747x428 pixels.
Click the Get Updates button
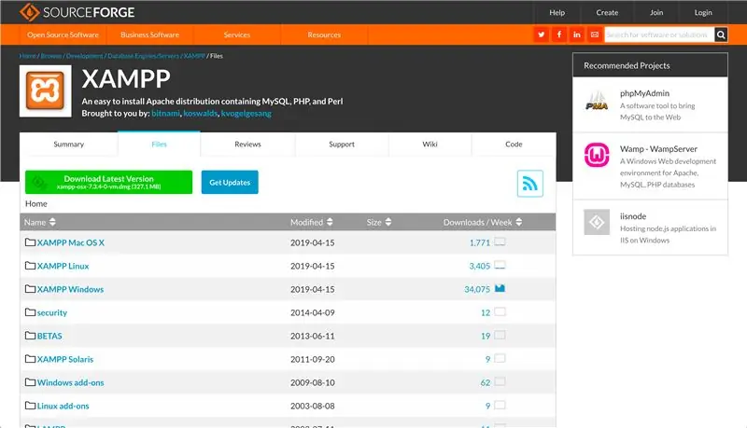230,182
